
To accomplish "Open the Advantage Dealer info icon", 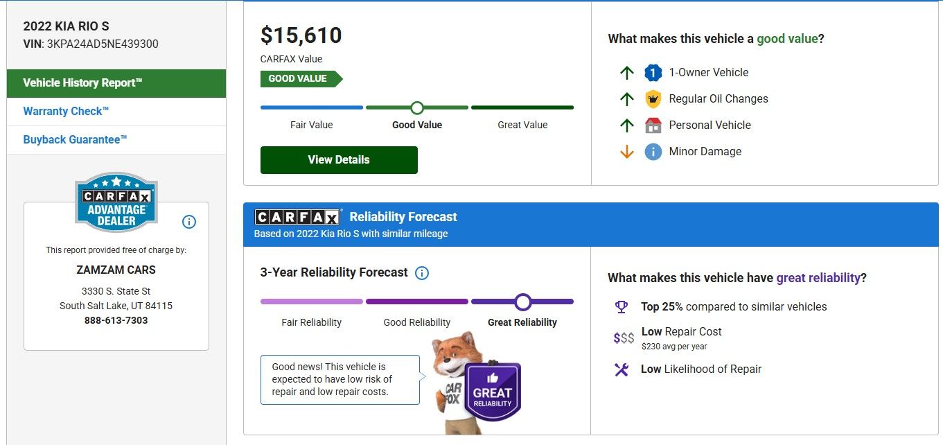I will click(x=189, y=222).
